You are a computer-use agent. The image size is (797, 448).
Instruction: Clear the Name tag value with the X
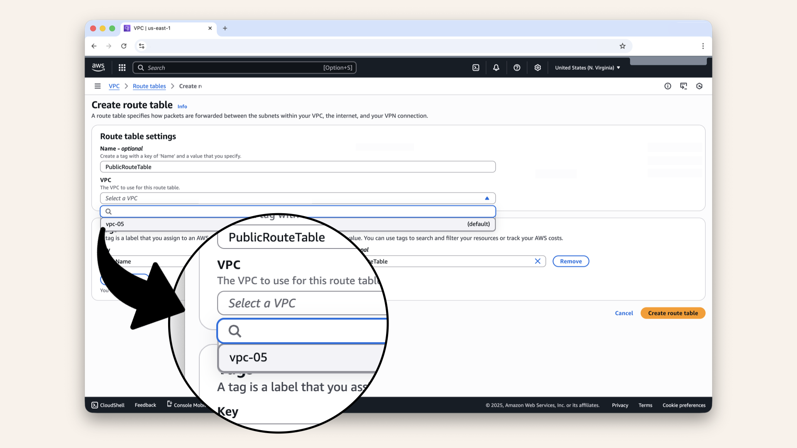point(538,261)
